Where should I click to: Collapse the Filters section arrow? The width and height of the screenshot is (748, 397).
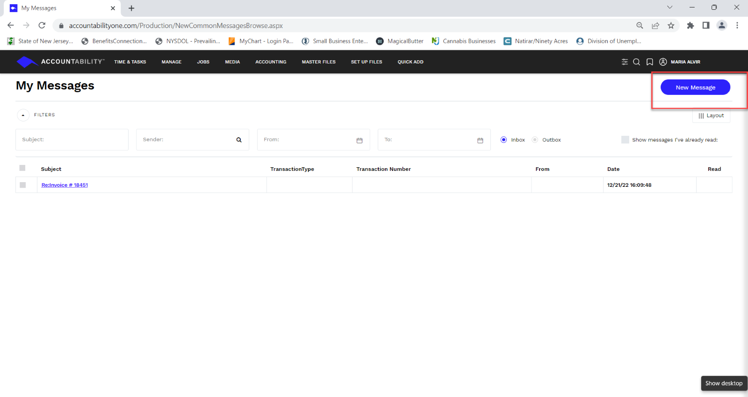[23, 115]
